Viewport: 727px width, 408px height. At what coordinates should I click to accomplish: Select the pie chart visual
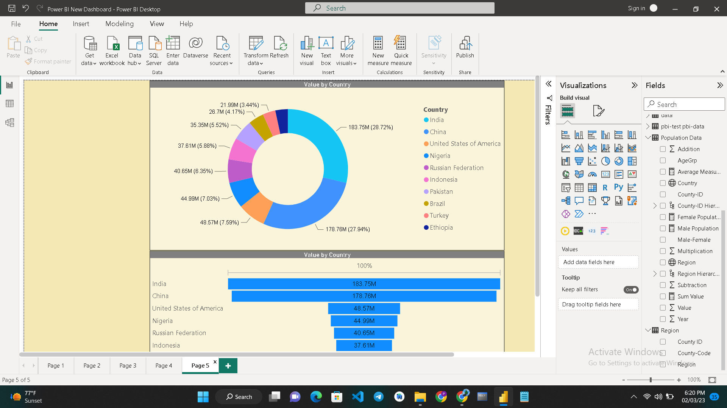pos(605,161)
